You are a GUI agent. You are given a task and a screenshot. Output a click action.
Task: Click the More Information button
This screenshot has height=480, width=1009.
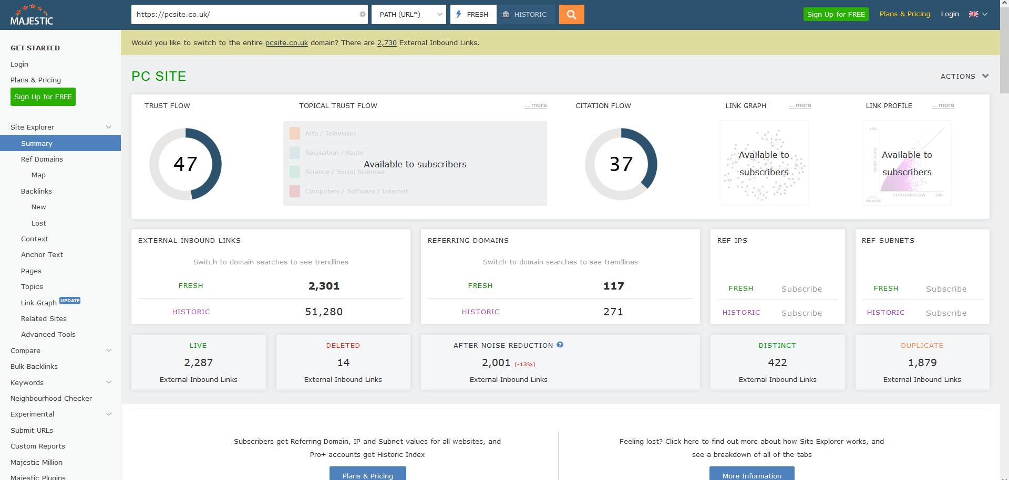pos(751,474)
